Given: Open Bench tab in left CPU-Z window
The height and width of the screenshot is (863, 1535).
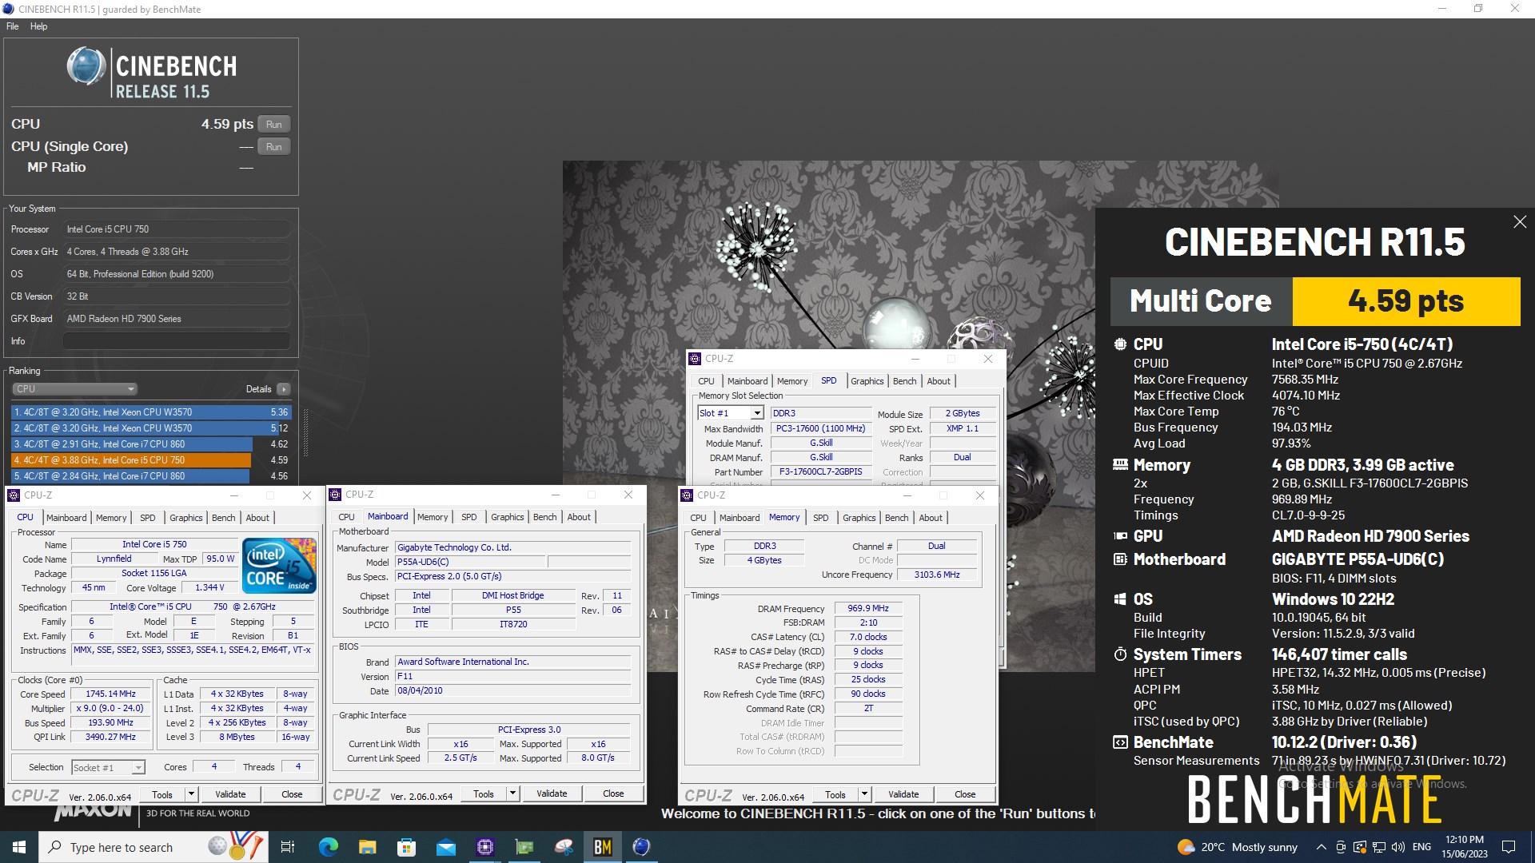Looking at the screenshot, I should 223,518.
